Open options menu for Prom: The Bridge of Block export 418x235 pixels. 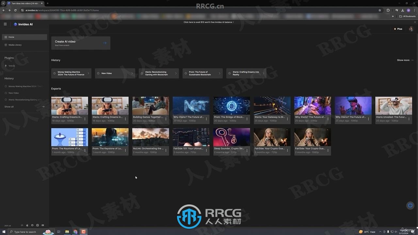tap(247, 119)
